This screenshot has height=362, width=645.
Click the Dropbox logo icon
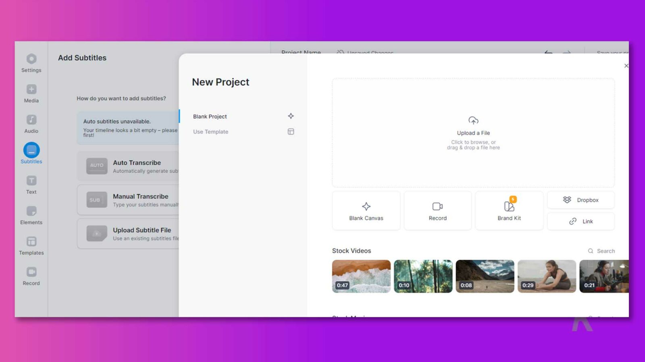tap(567, 200)
